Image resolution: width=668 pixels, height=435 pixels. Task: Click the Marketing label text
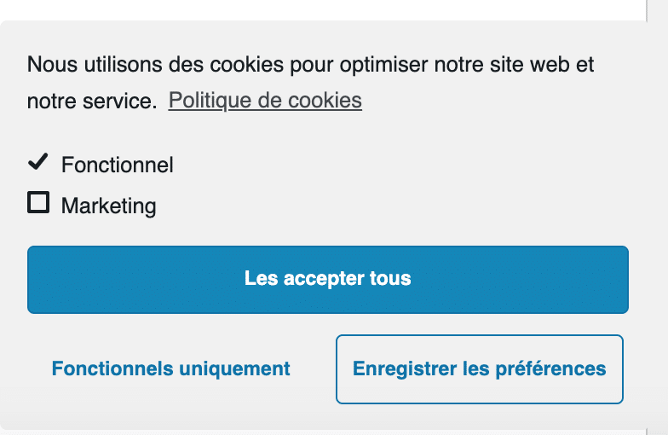[x=108, y=206]
